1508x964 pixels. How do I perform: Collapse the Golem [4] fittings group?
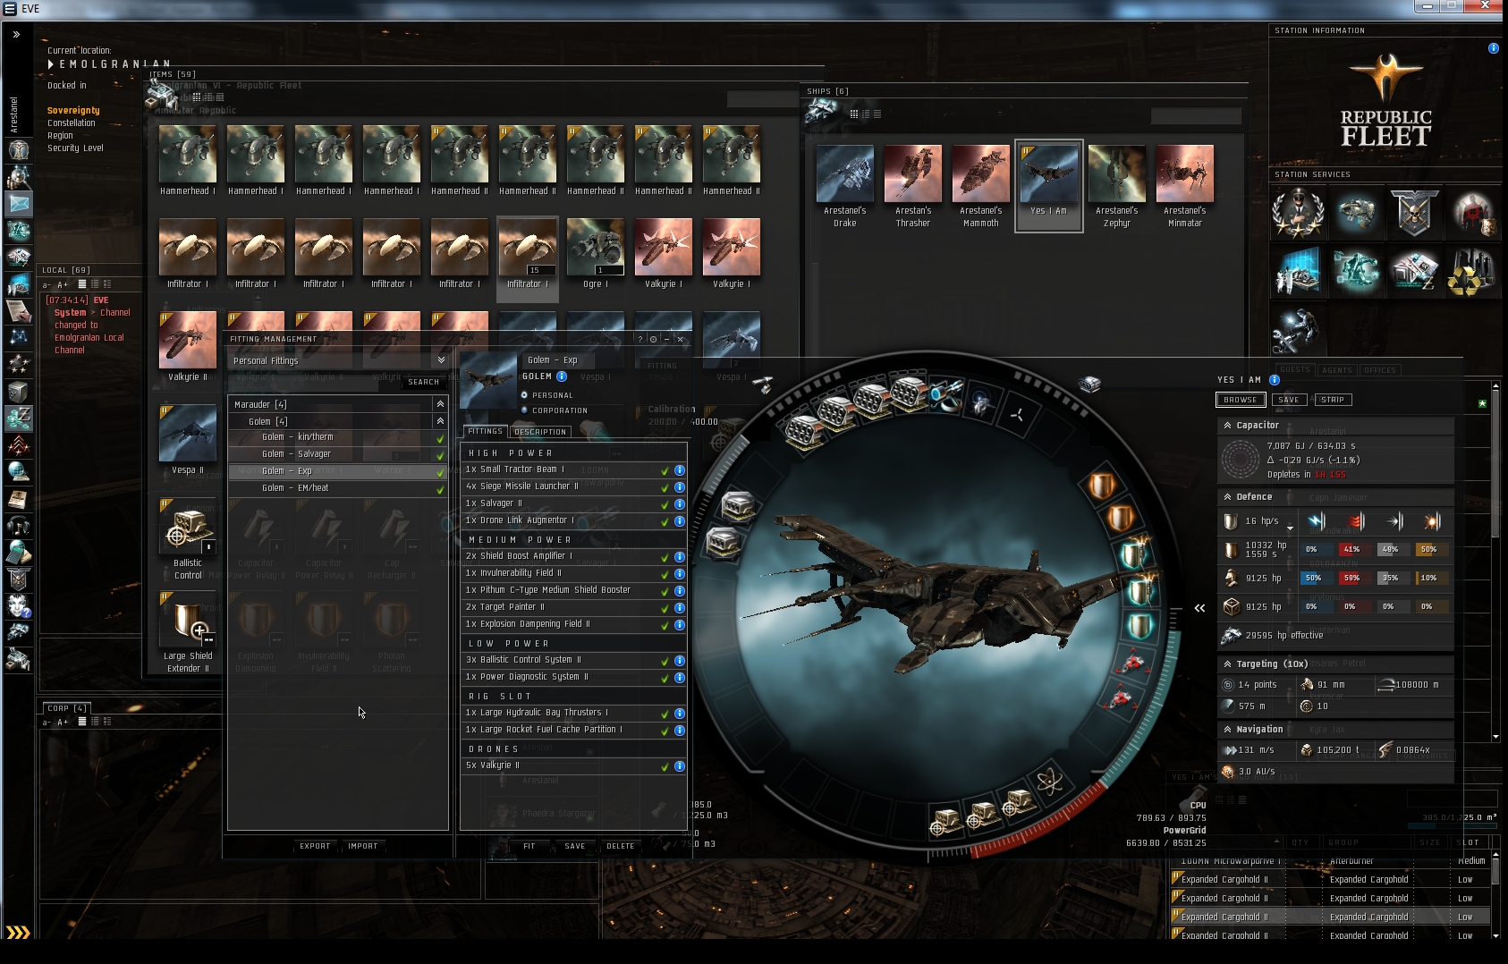440,421
